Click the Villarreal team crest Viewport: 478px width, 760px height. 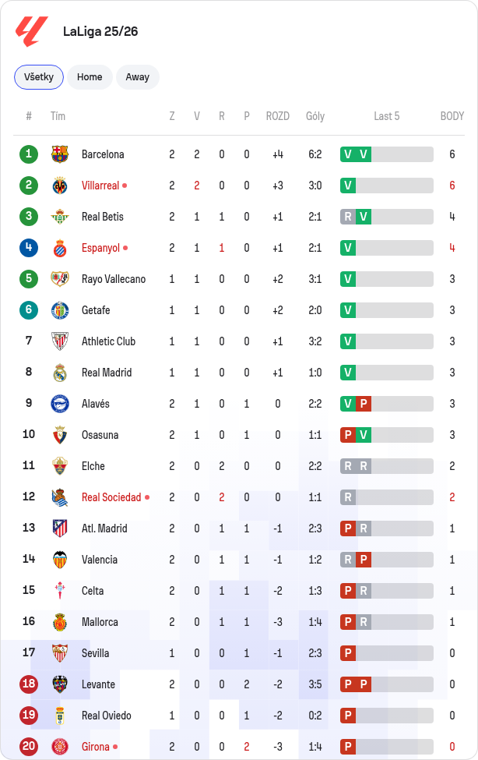(x=60, y=186)
